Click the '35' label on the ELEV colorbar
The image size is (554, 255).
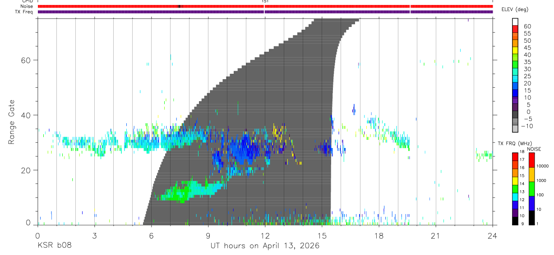(x=527, y=62)
